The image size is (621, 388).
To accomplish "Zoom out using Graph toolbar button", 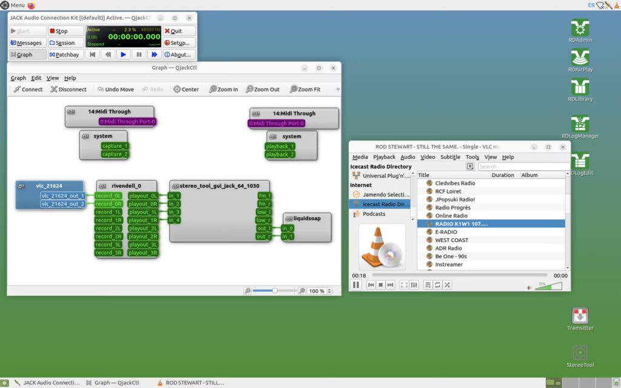I will pos(263,90).
